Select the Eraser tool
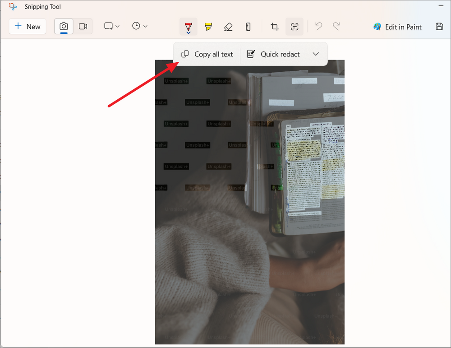 [x=228, y=26]
